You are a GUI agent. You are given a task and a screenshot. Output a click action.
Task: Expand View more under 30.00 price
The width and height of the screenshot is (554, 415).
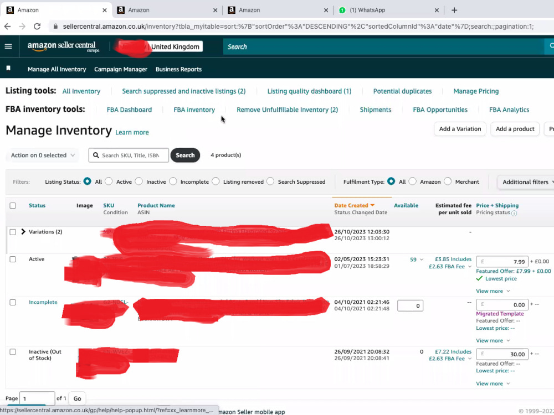pos(493,383)
